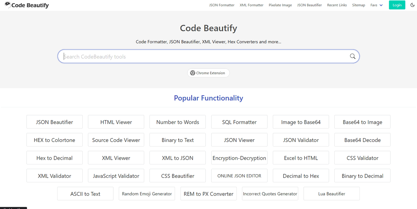Open Encryption-Decryption tool
Viewport: 417px width, 209px height.
point(239,158)
